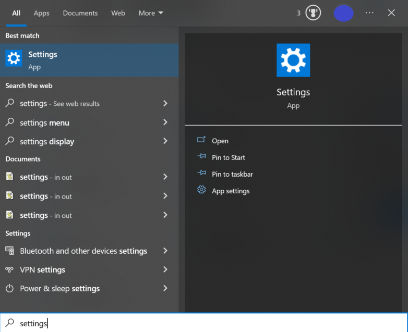
Task: Switch to the Documents tab
Action: click(80, 13)
